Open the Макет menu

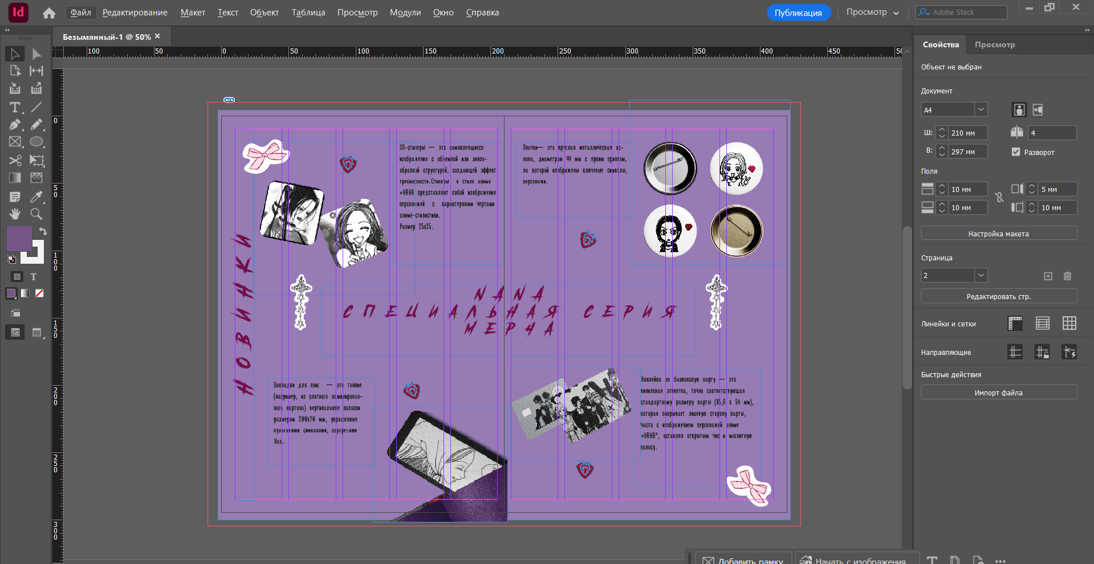pos(193,13)
